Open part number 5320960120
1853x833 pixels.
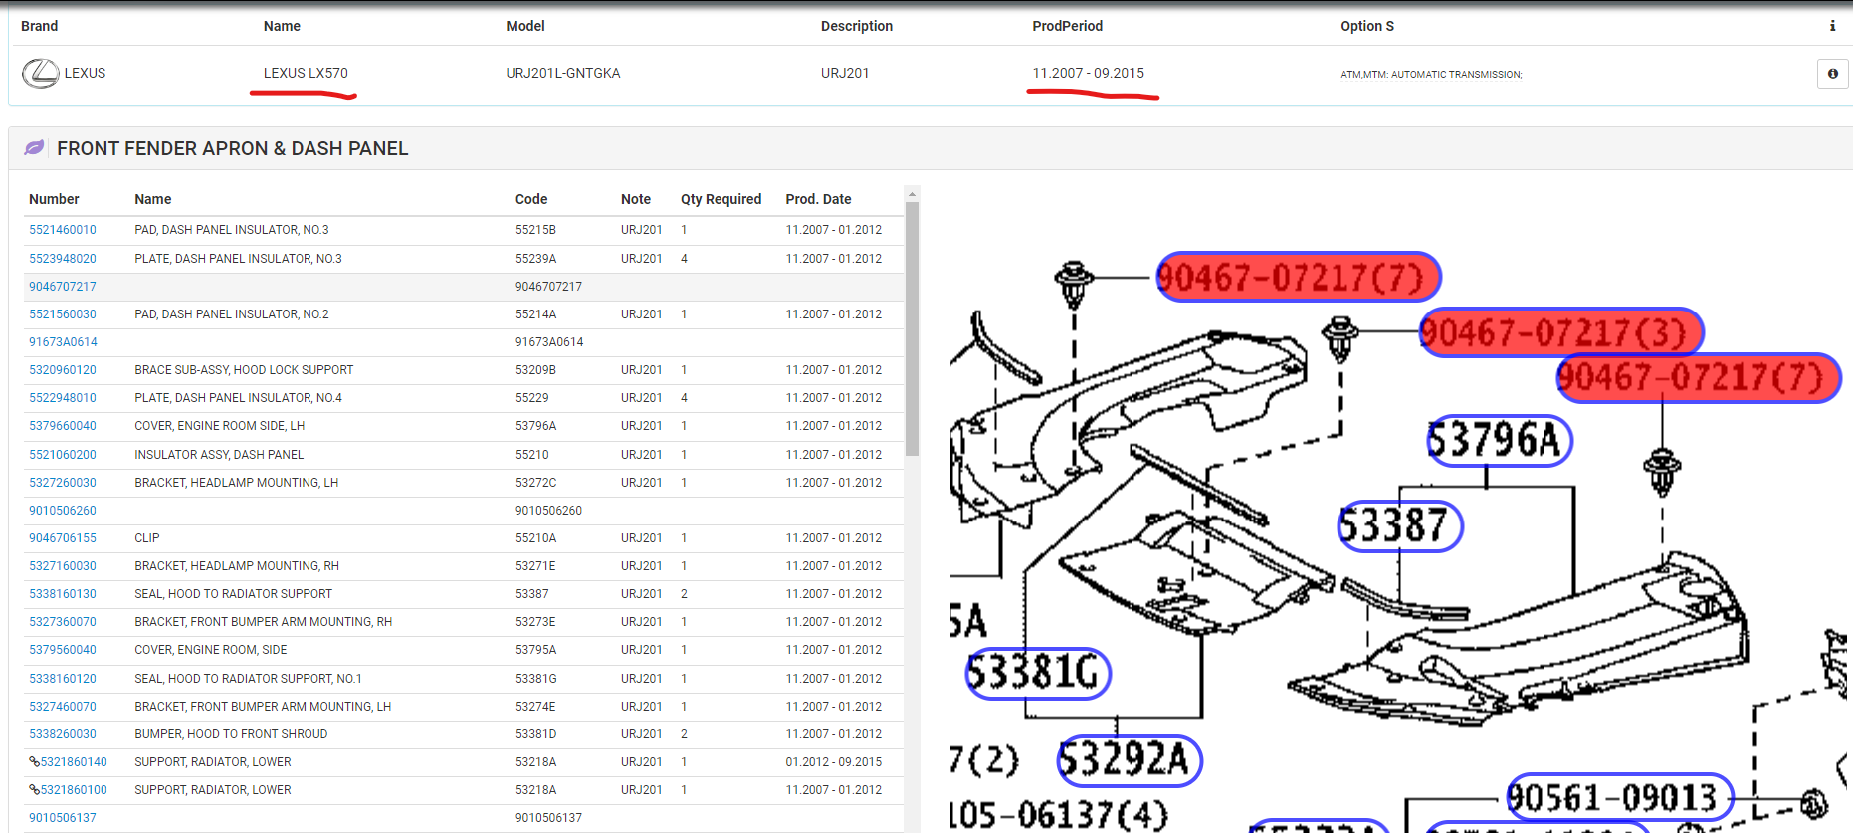(63, 370)
